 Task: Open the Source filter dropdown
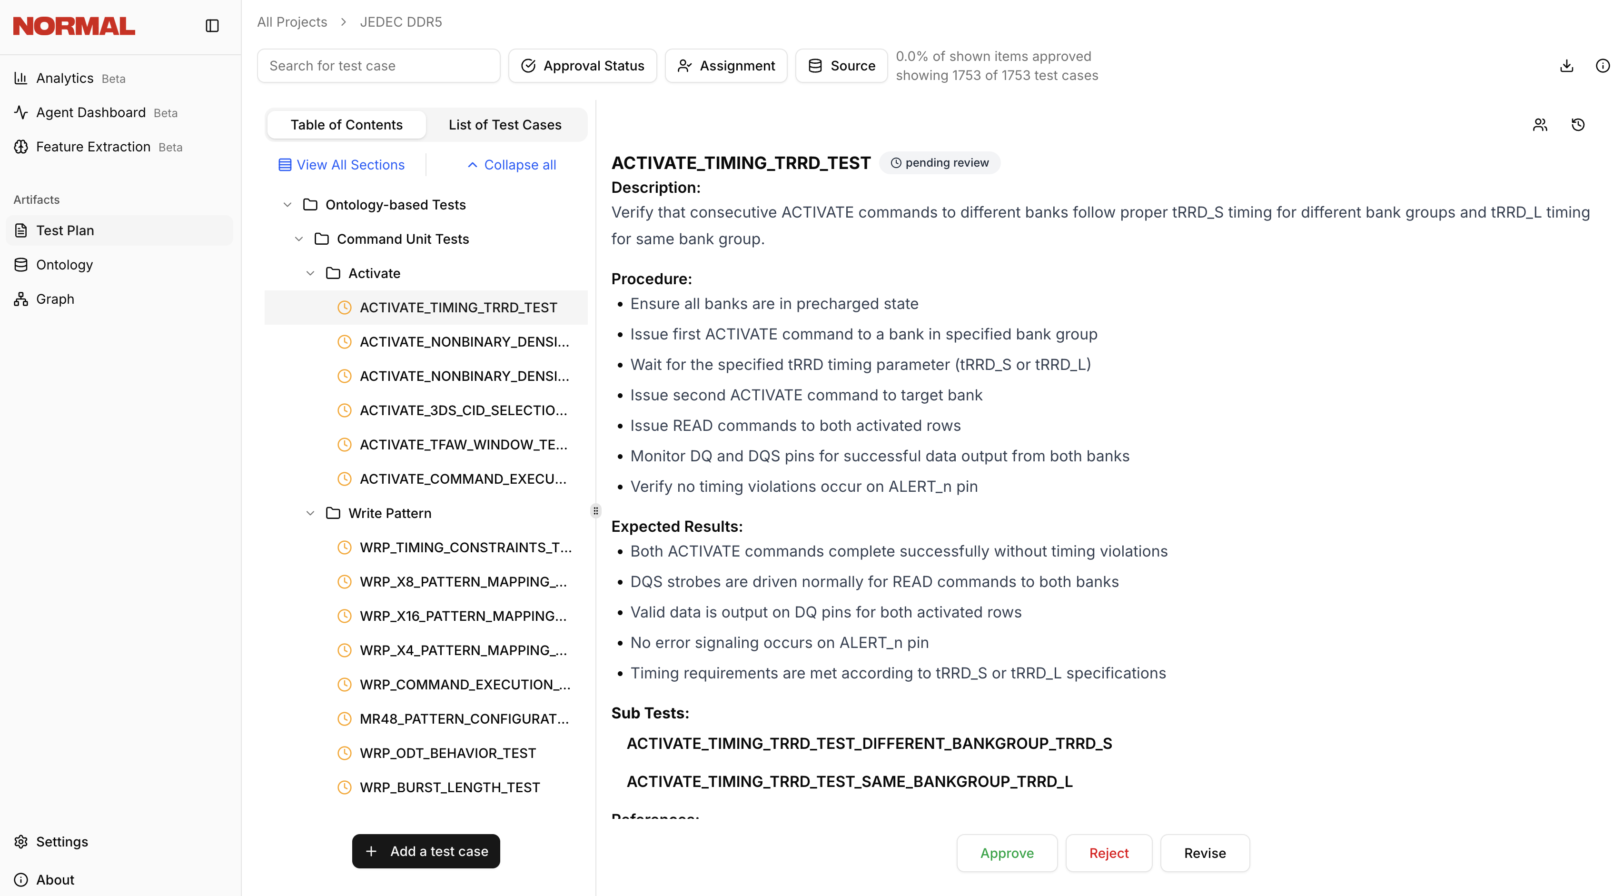[x=841, y=66]
